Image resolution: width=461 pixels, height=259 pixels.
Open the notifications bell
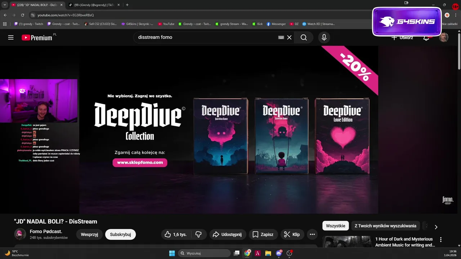[x=426, y=37]
